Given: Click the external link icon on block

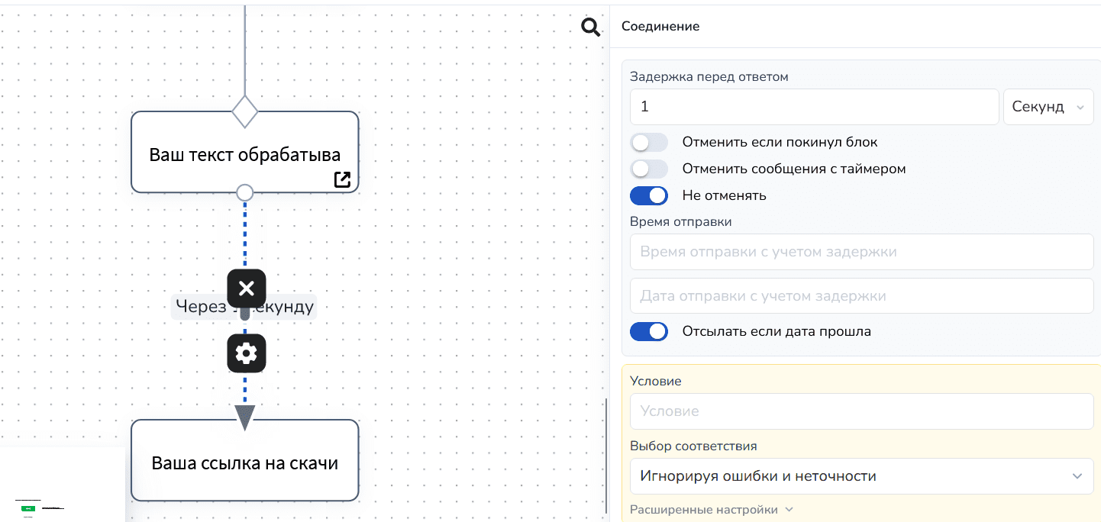Looking at the screenshot, I should [x=342, y=179].
